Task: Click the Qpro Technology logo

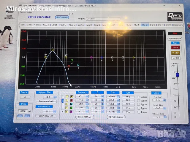Action: tap(175, 17)
